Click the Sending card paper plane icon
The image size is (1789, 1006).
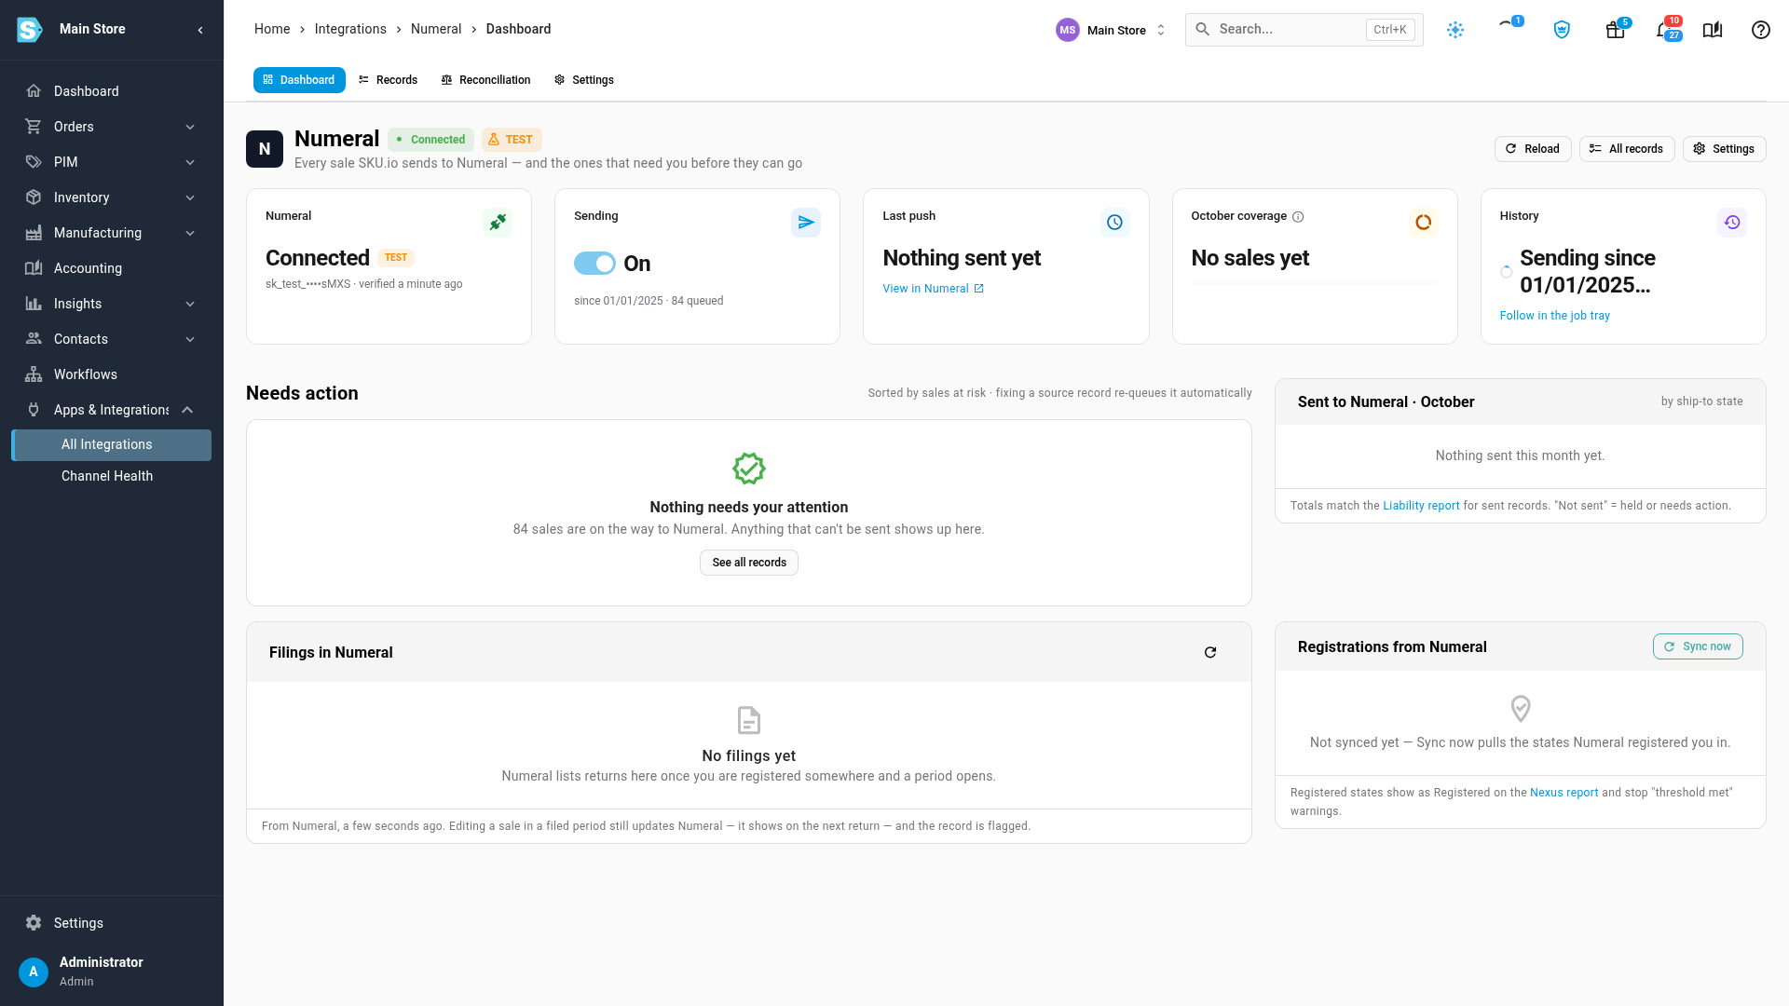tap(806, 223)
